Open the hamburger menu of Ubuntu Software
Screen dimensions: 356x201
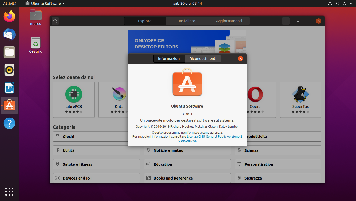point(286,21)
